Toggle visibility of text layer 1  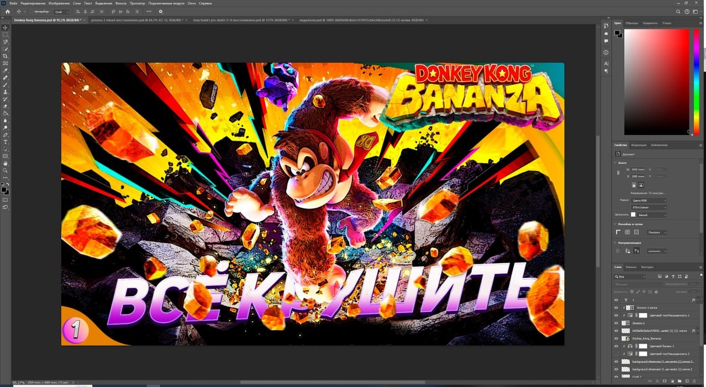tap(616, 299)
